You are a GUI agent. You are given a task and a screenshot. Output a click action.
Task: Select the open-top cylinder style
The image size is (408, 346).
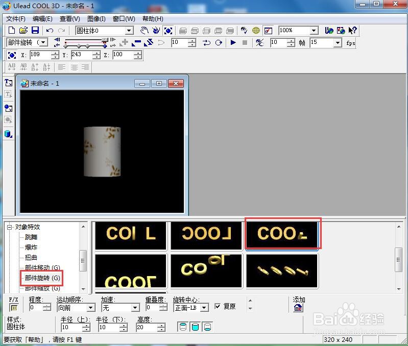point(207,327)
